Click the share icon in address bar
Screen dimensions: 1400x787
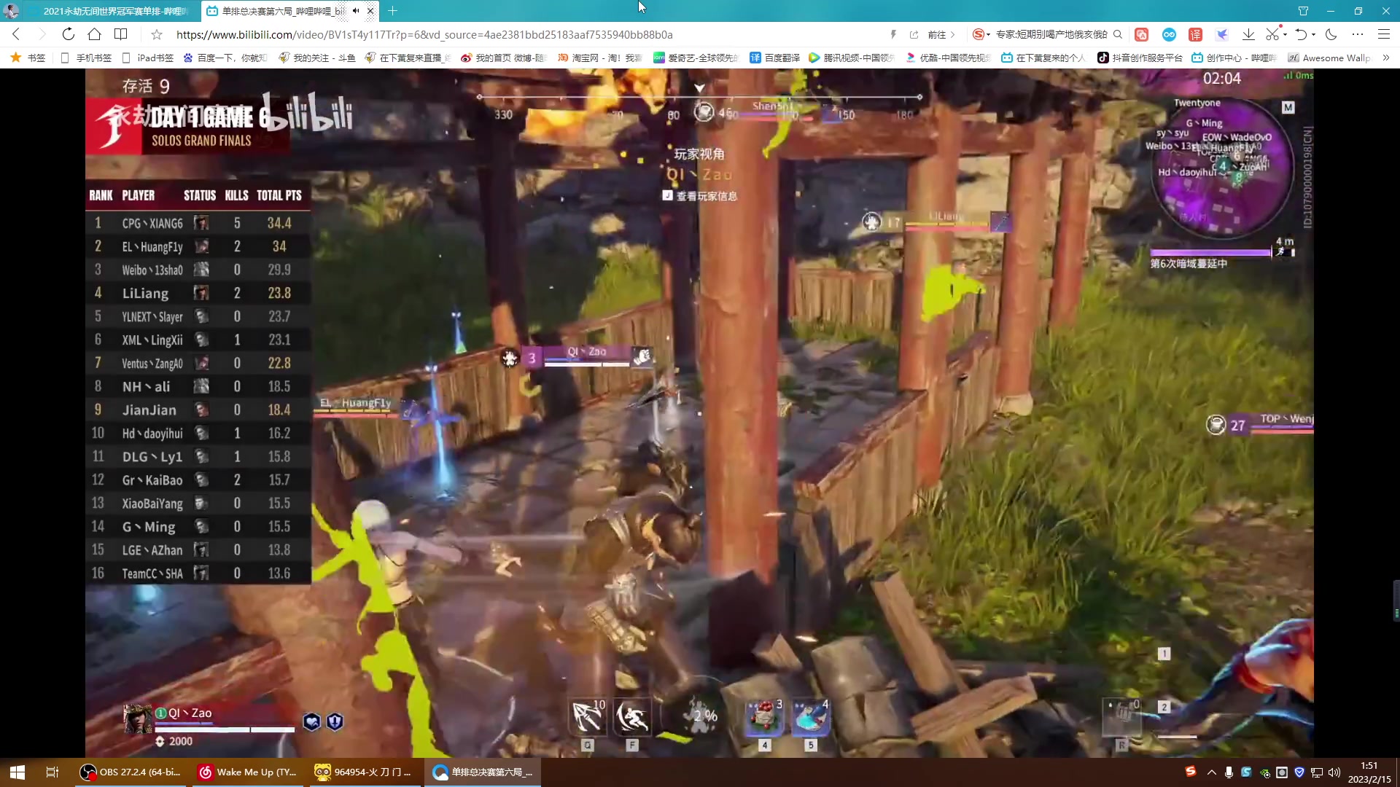[914, 34]
